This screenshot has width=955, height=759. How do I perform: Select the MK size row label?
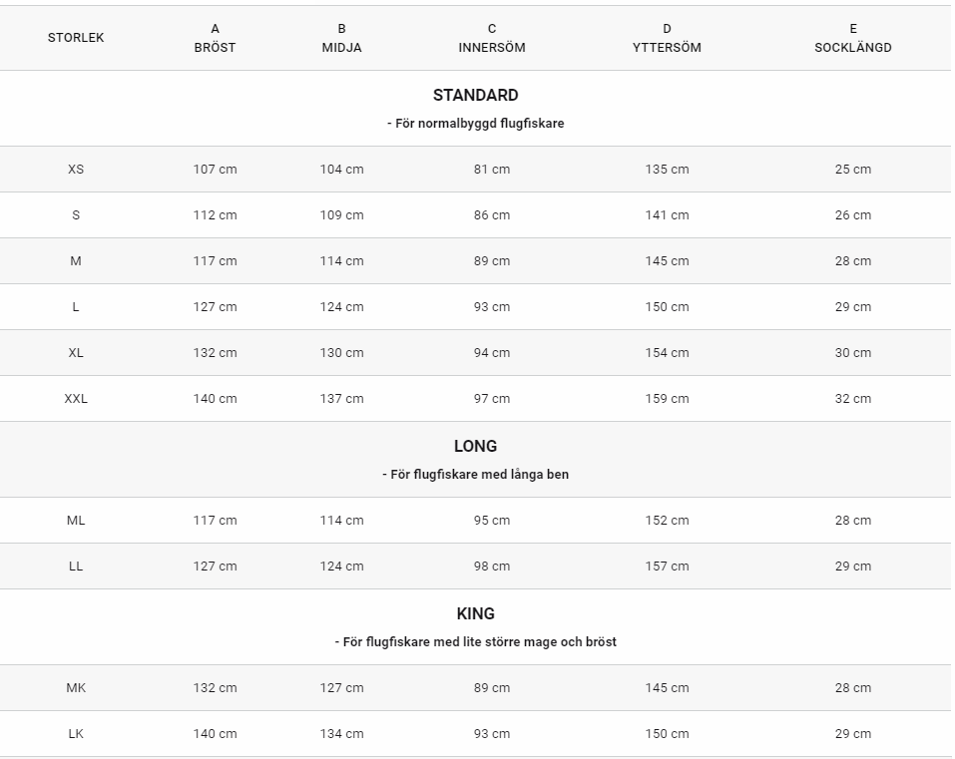[x=76, y=688]
